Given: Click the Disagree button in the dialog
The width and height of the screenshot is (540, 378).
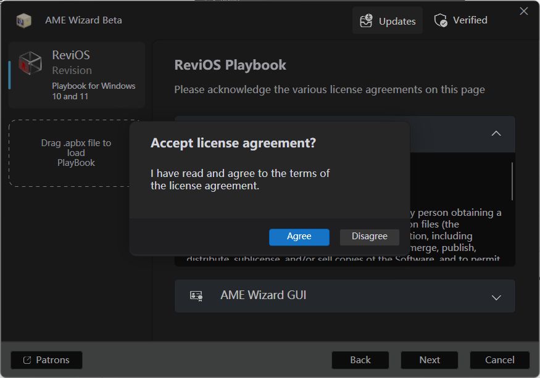Looking at the screenshot, I should coord(370,237).
